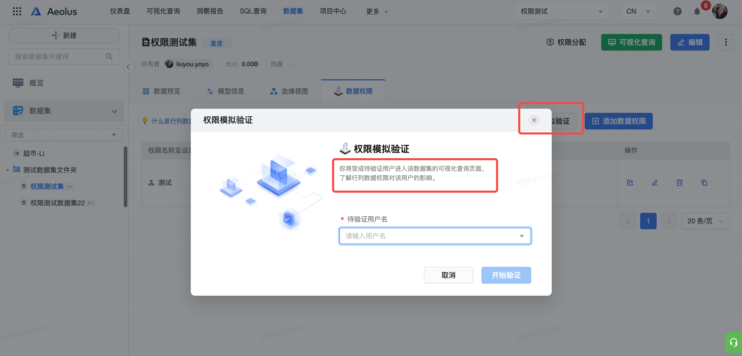Click the pencil edit icon in row

pyautogui.click(x=655, y=183)
